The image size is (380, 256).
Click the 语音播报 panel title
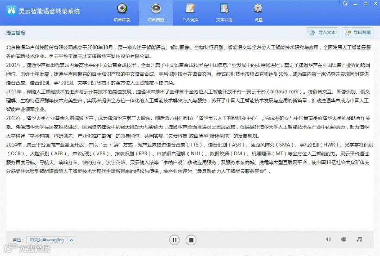pos(16,33)
